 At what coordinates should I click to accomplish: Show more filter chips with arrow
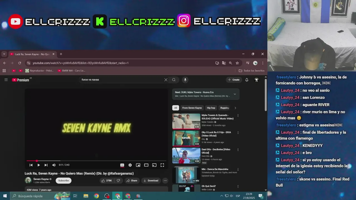[x=235, y=108]
